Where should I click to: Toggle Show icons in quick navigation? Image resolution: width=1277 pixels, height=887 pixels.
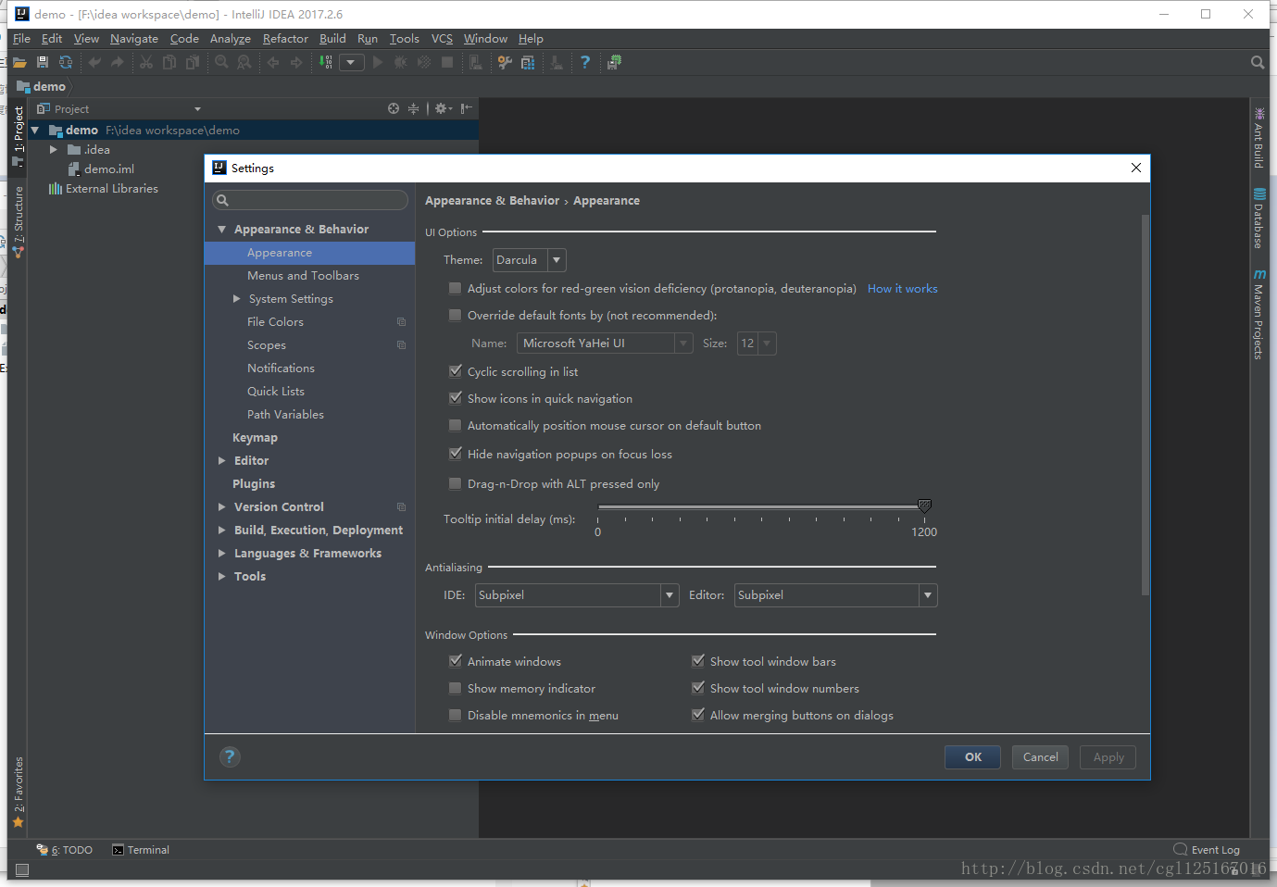(x=455, y=398)
